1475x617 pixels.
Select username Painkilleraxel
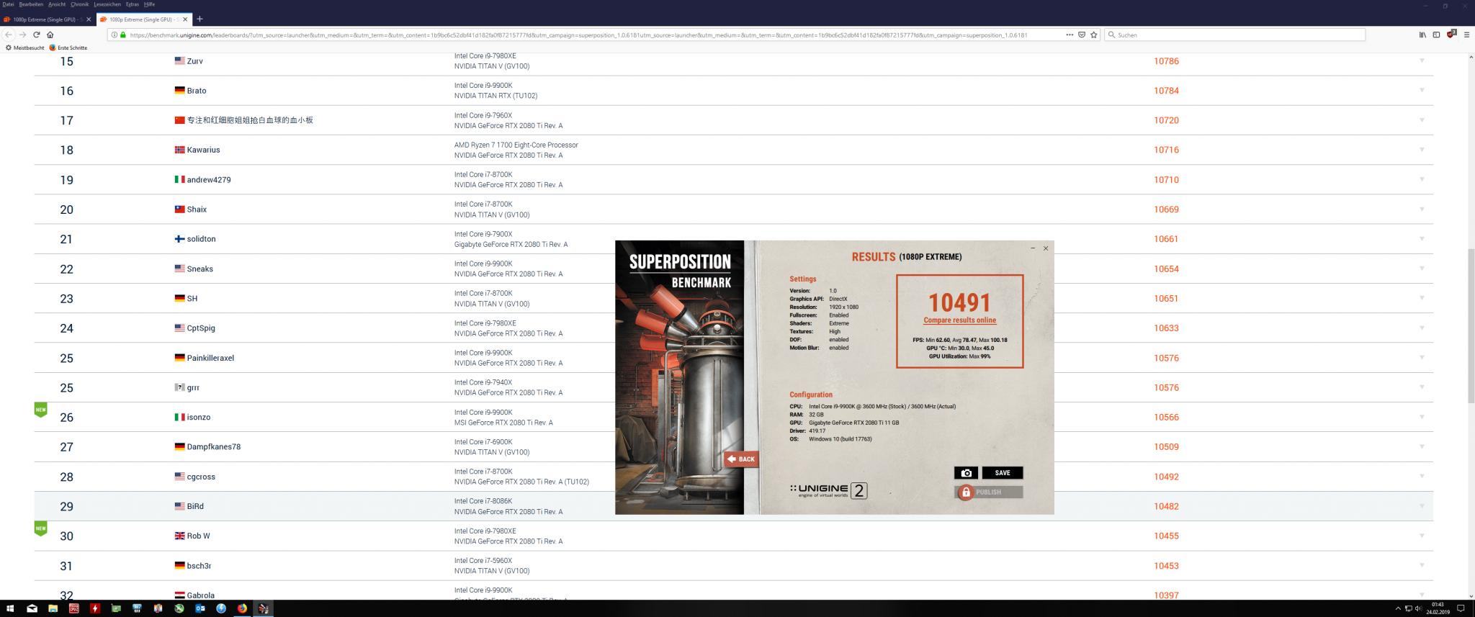(x=210, y=358)
